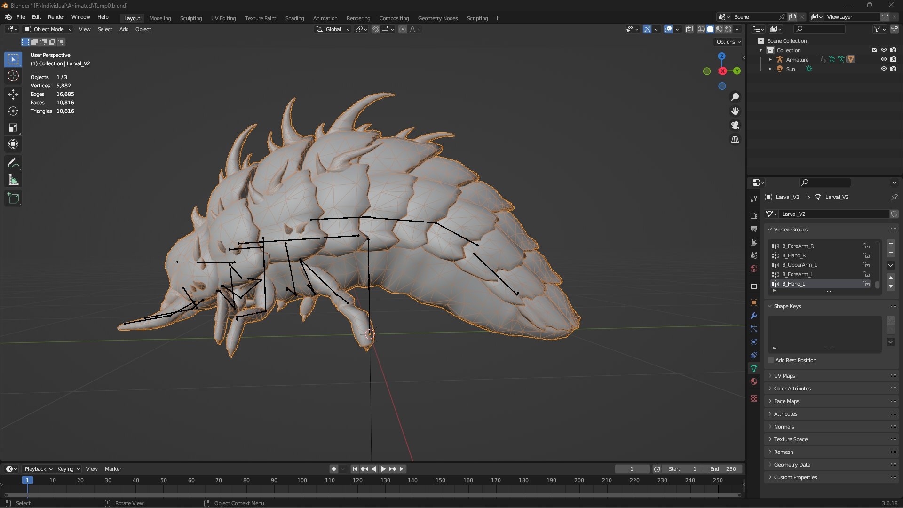
Task: Click the End frame field showing 250
Action: click(723, 469)
